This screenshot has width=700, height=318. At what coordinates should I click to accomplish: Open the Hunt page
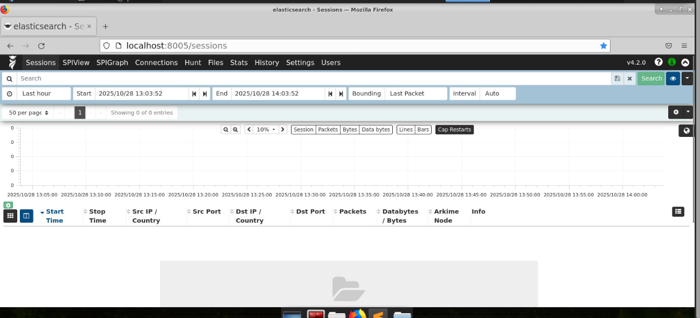[193, 63]
